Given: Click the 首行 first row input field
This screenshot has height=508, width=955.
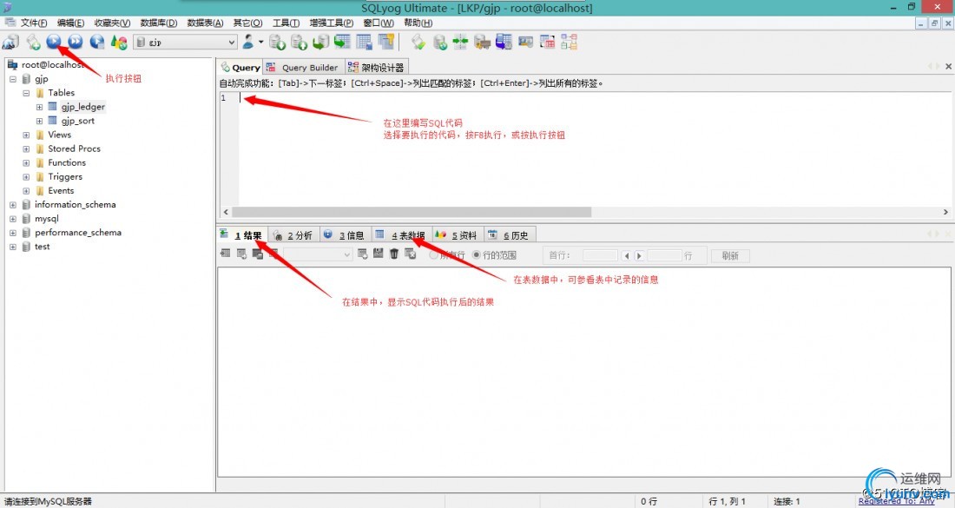Looking at the screenshot, I should 600,256.
